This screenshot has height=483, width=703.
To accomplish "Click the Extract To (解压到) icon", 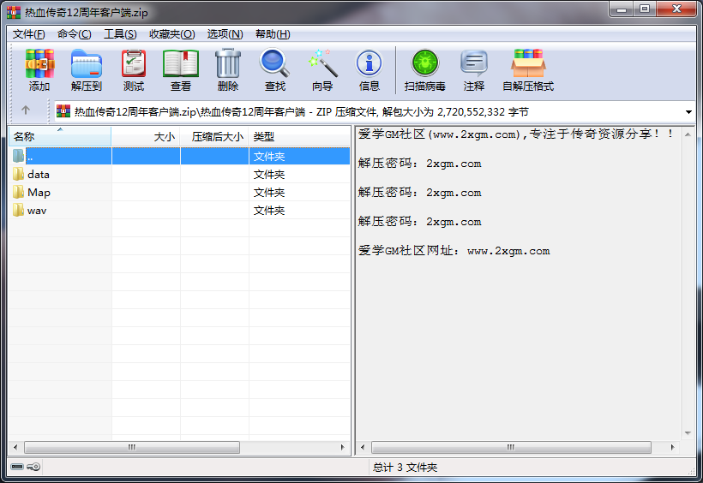I will pyautogui.click(x=86, y=70).
